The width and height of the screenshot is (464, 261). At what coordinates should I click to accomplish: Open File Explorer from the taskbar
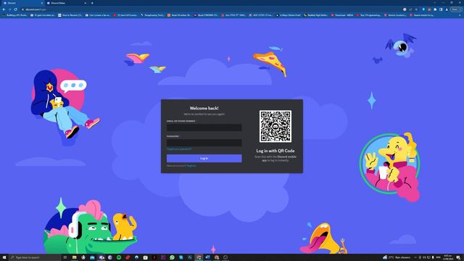74,257
